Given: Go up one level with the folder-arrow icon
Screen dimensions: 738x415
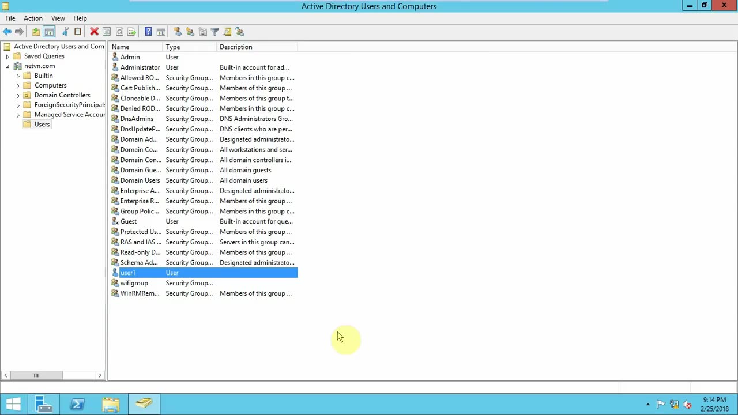Looking at the screenshot, I should coord(36,32).
